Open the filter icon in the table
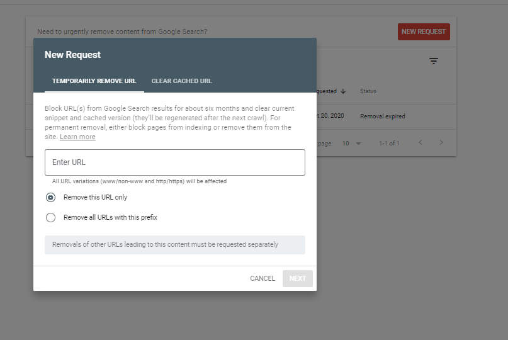508x340 pixels. pos(433,61)
